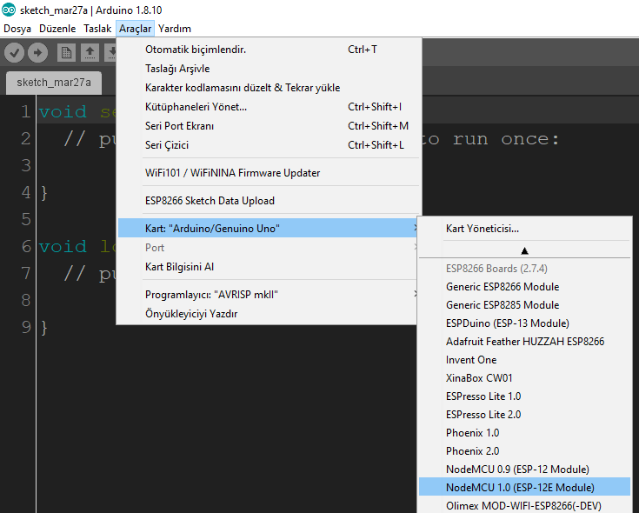Choose Kart Bilgisini Al

[x=269, y=267]
